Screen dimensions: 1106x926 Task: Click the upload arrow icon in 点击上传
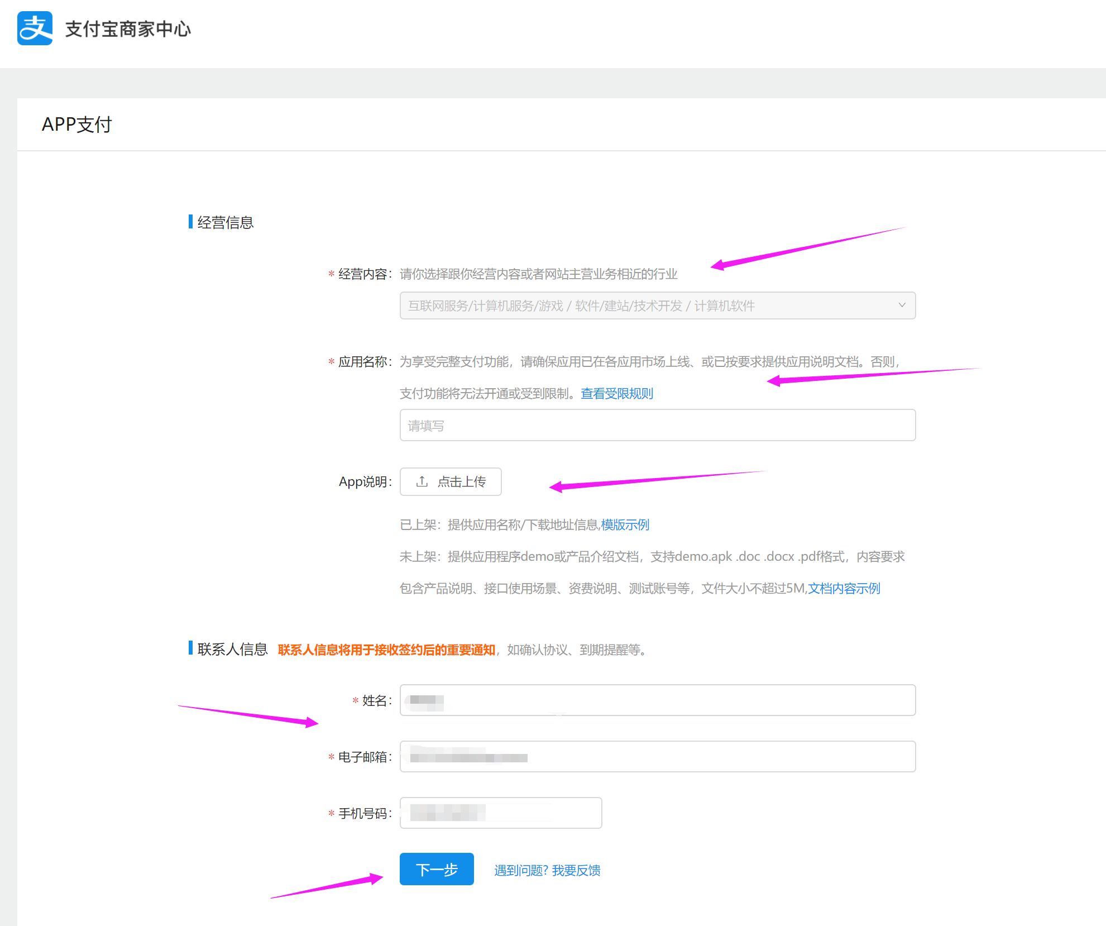pos(422,481)
